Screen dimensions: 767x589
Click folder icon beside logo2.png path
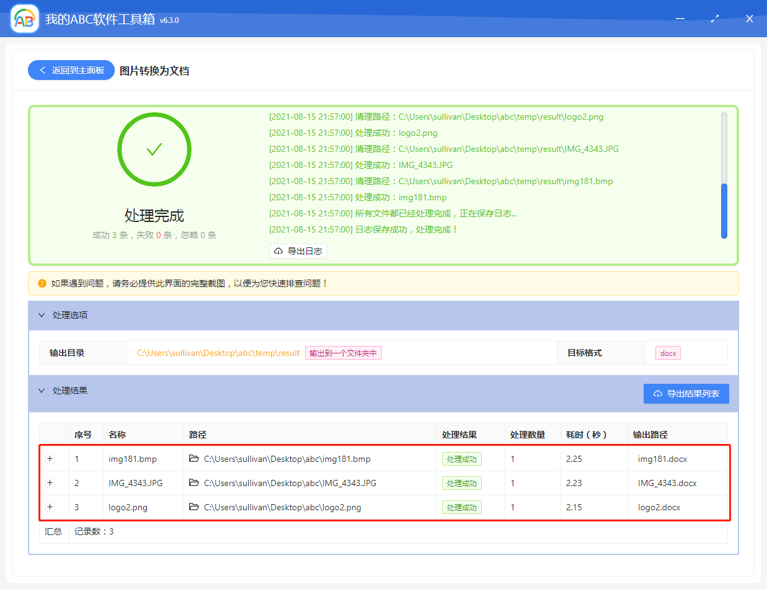pyautogui.click(x=194, y=507)
